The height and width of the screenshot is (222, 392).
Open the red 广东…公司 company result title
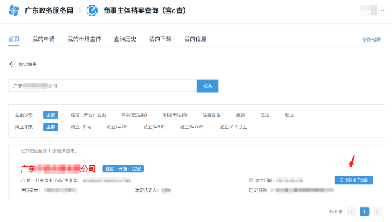[x=58, y=169]
